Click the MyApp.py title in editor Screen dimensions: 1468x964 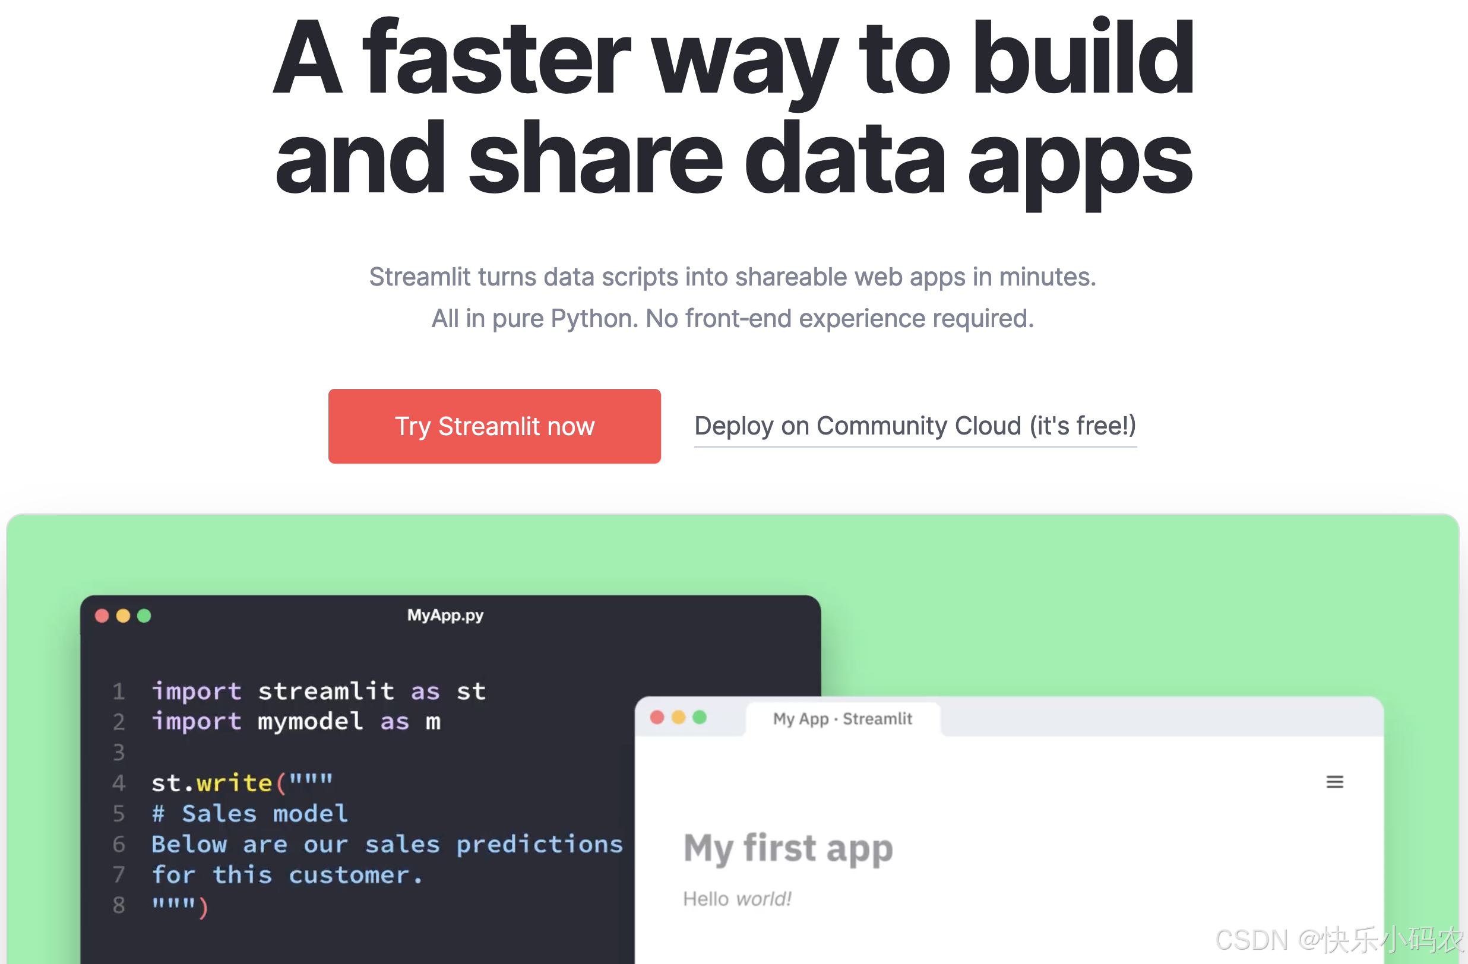pyautogui.click(x=445, y=615)
